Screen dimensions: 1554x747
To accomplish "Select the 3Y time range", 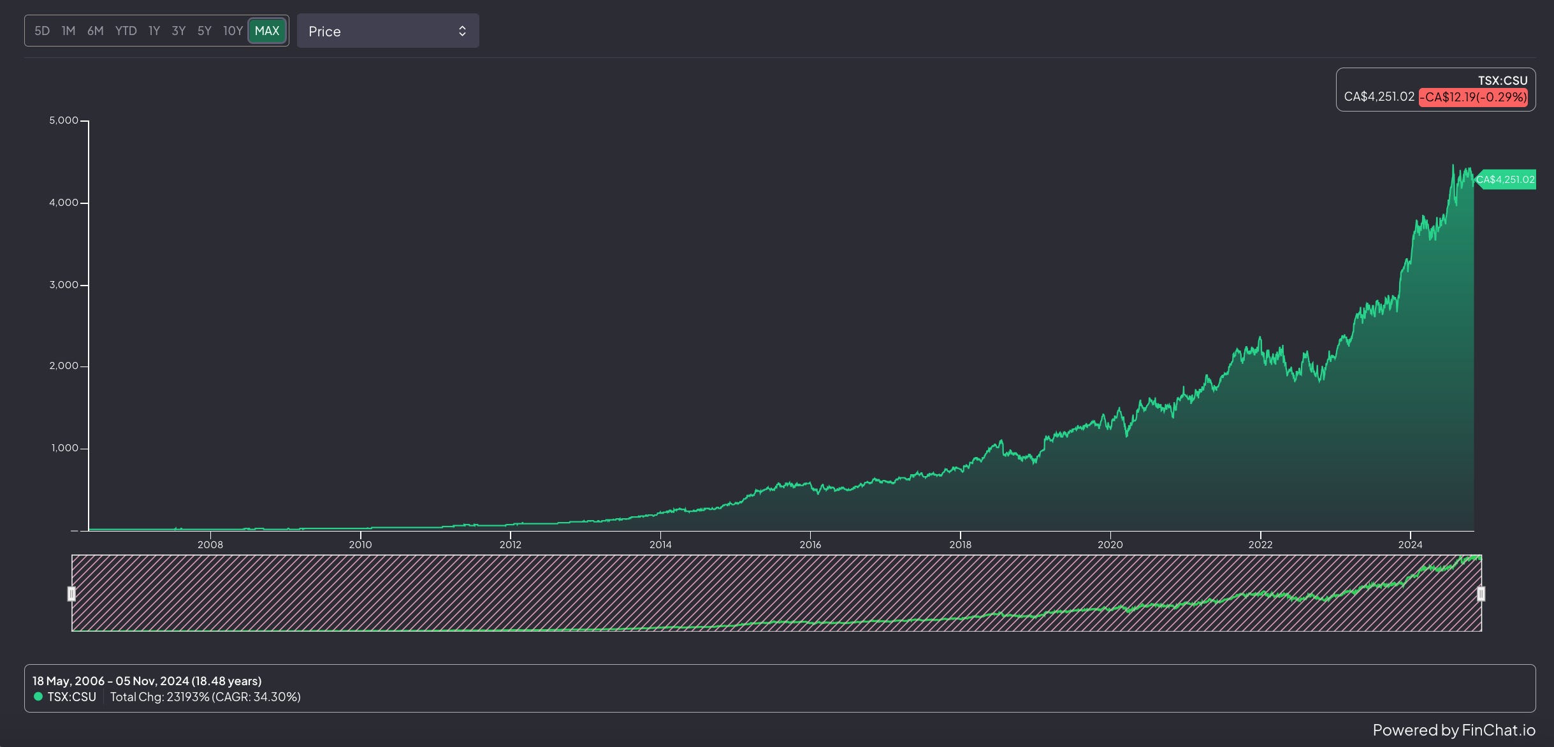I will (x=178, y=30).
